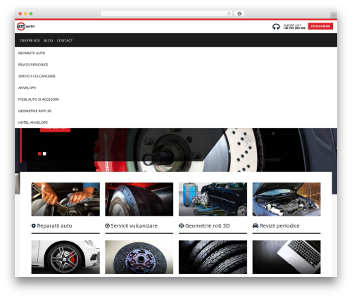Open DESPRE NOI menu item
The image size is (352, 298).
(x=30, y=40)
